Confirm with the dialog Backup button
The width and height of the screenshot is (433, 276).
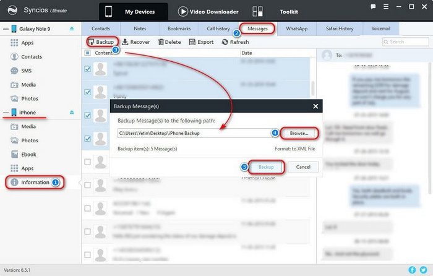click(x=266, y=167)
